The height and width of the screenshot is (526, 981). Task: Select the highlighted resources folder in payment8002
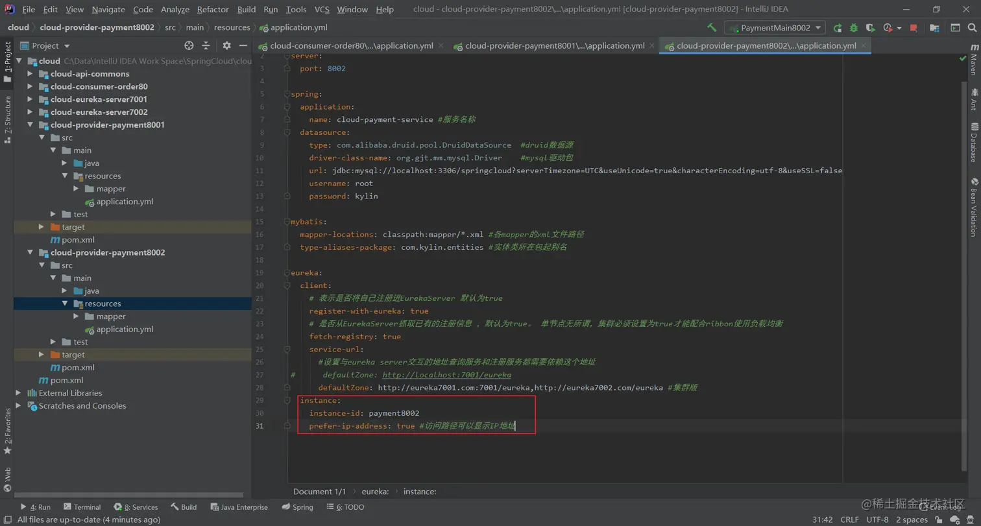[x=103, y=304]
